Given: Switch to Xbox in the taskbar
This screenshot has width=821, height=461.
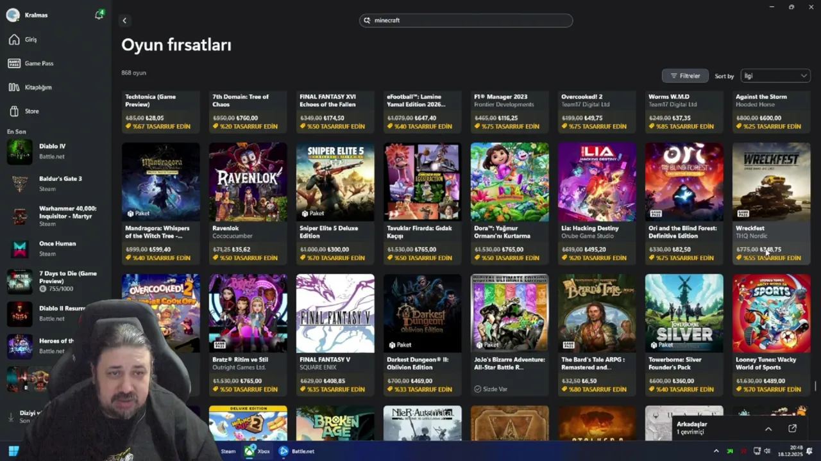Looking at the screenshot, I should point(257,451).
